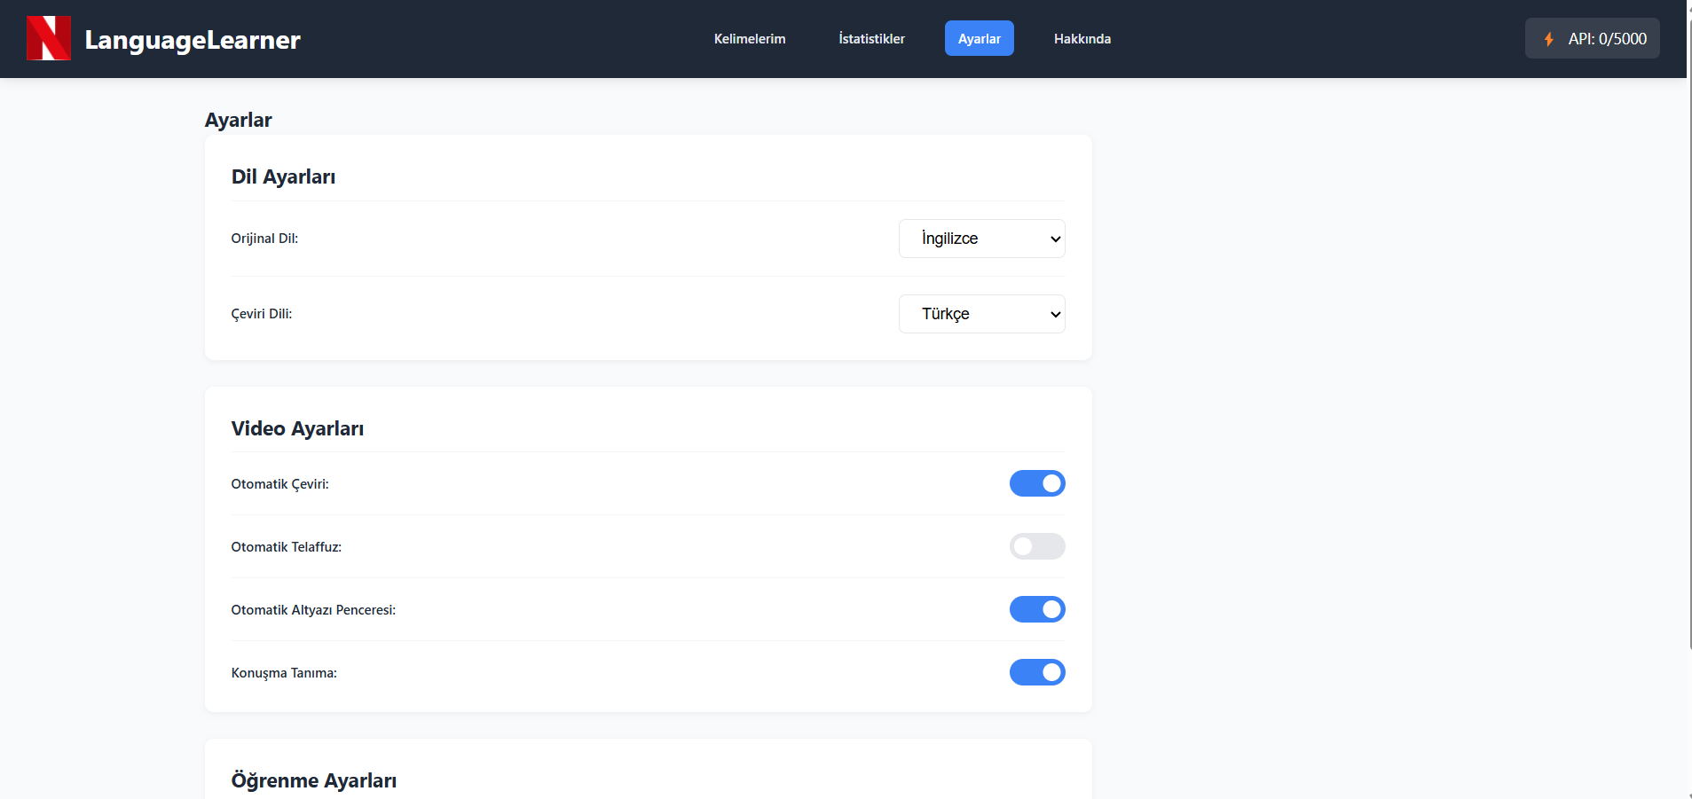Click the orange lightning bolt icon
The width and height of the screenshot is (1692, 799).
[x=1548, y=39]
